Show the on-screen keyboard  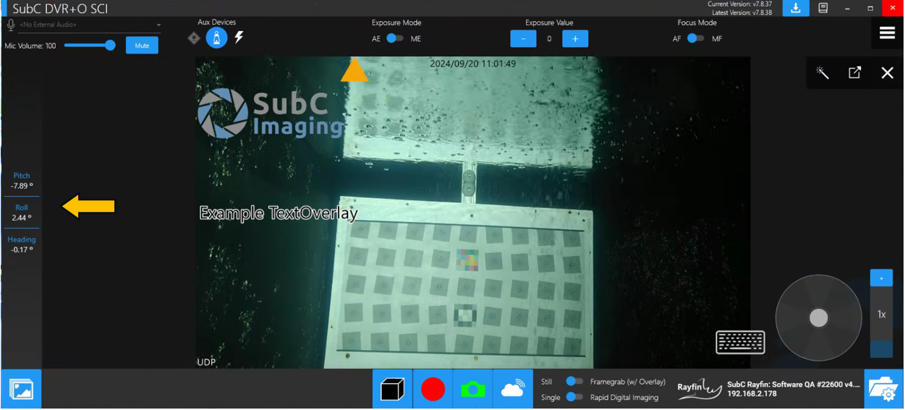click(740, 342)
